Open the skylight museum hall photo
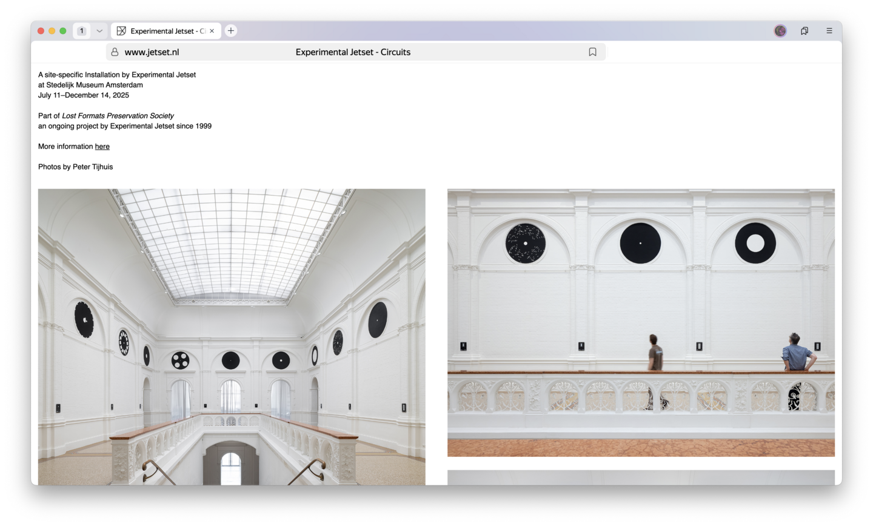873x526 pixels. coord(232,336)
